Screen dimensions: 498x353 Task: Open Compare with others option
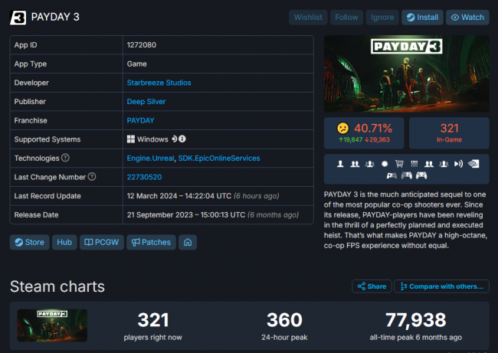441,286
